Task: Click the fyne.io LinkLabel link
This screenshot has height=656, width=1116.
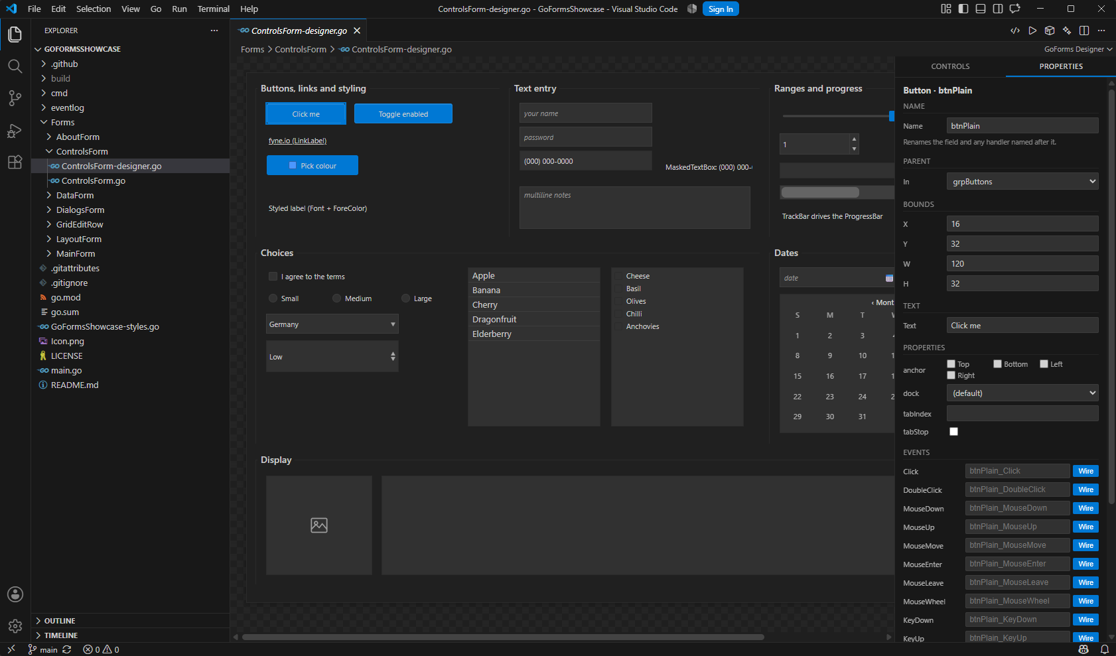Action: coord(297,141)
